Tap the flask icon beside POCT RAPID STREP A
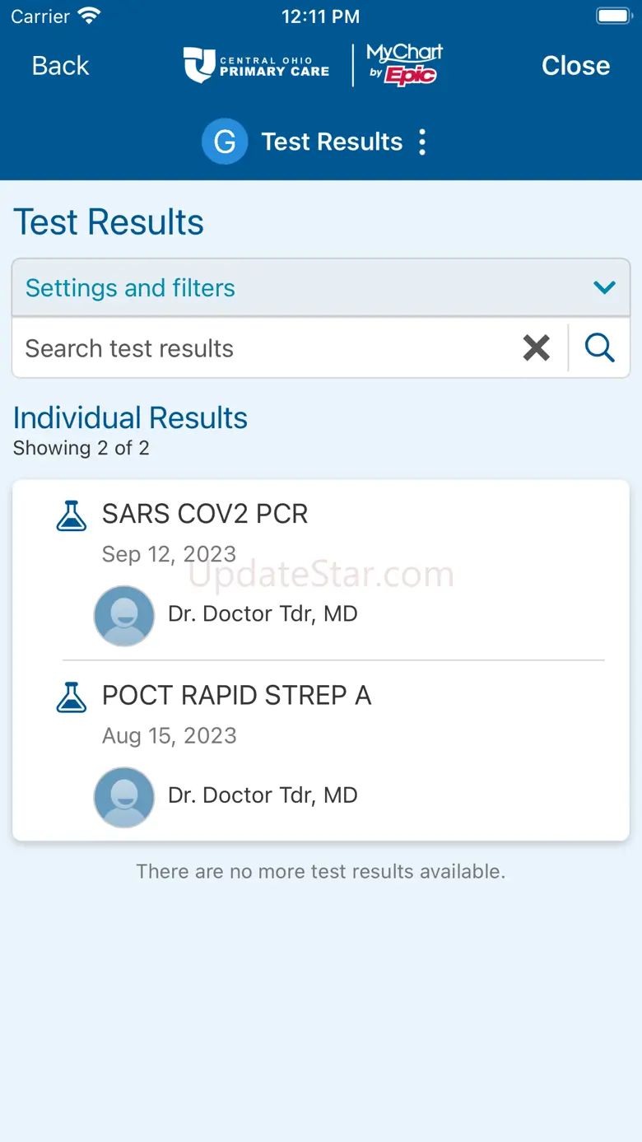 72,697
